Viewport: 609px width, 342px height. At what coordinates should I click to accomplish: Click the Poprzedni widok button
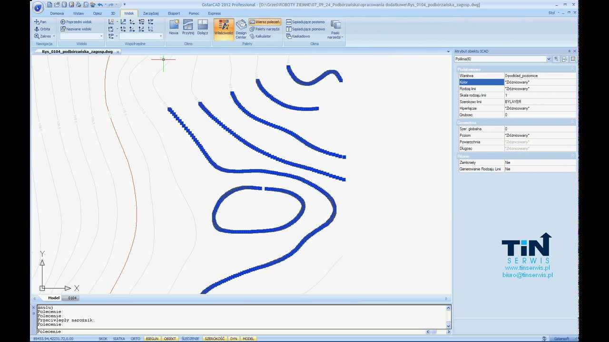coord(76,22)
